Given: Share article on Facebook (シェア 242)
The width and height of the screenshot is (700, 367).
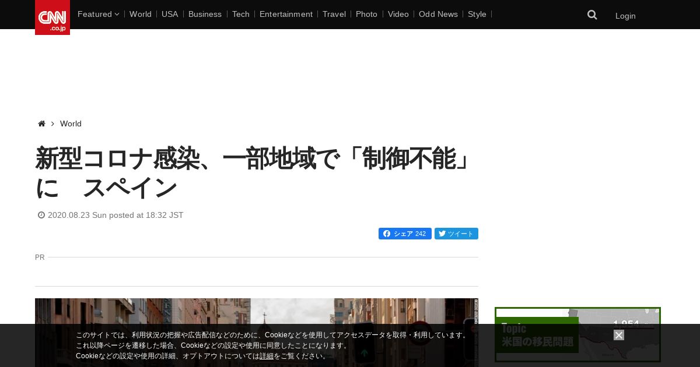Looking at the screenshot, I should coord(405,234).
